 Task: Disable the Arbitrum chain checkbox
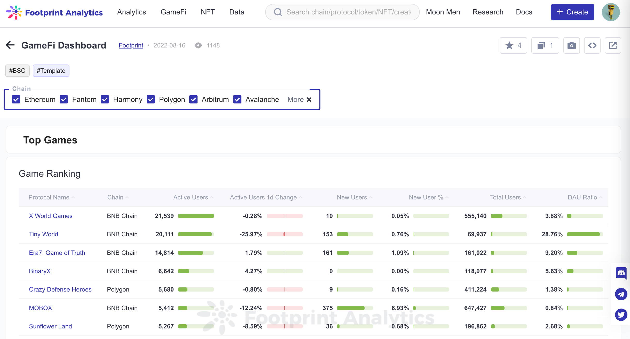(x=193, y=100)
